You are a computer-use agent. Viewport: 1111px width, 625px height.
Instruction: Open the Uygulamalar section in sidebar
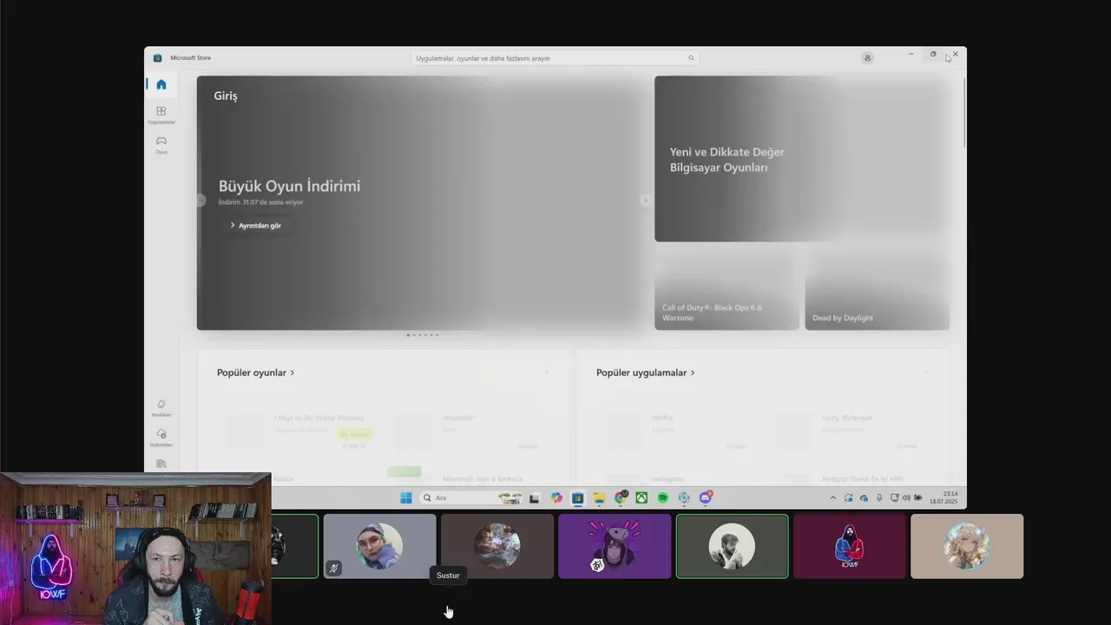(x=161, y=115)
